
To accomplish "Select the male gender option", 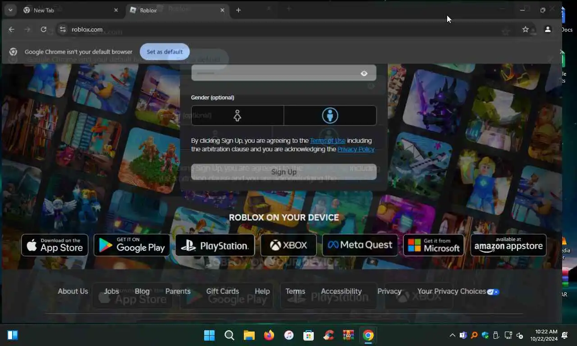I will point(330,116).
